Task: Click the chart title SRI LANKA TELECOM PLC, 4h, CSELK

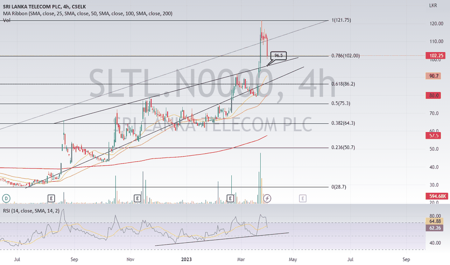Action: coord(44,7)
